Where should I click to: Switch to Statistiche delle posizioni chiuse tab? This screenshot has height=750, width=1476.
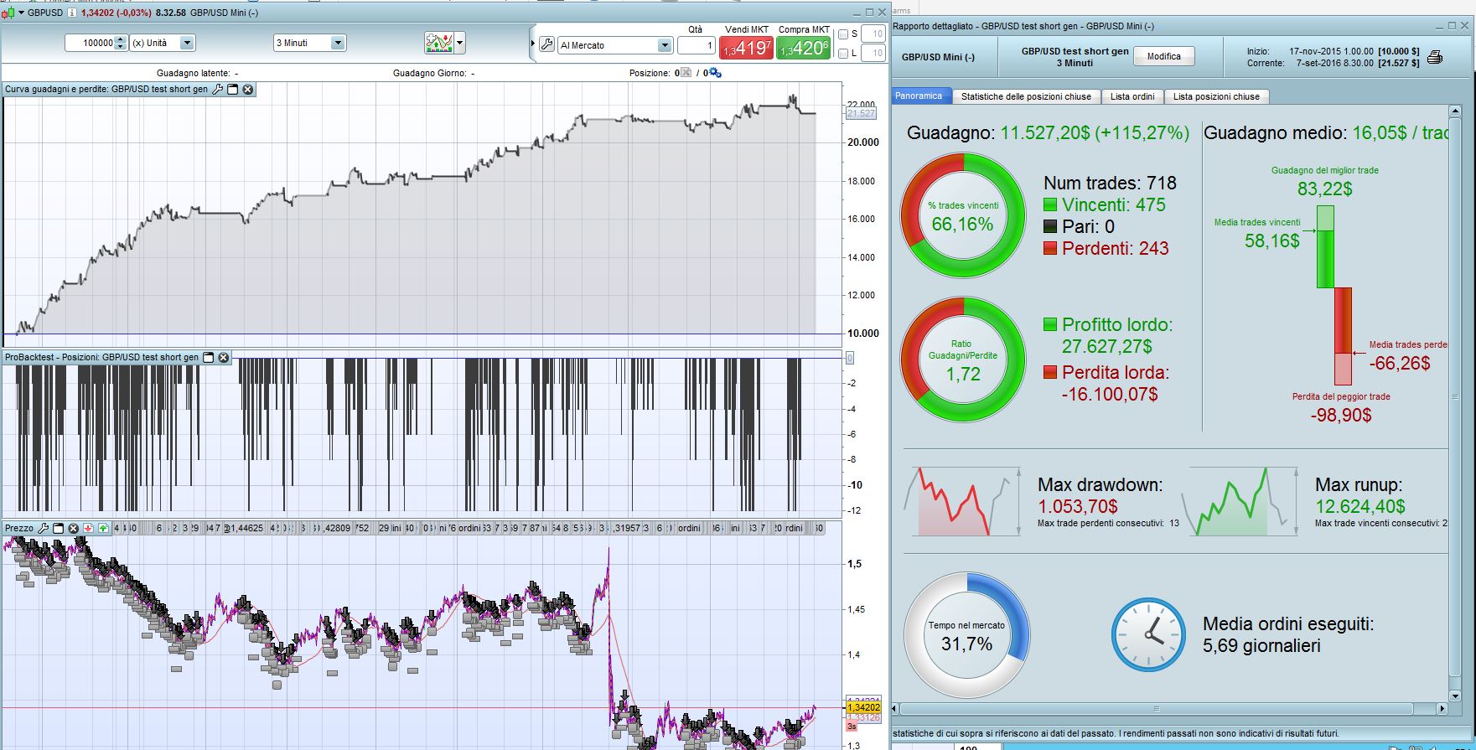1026,96
